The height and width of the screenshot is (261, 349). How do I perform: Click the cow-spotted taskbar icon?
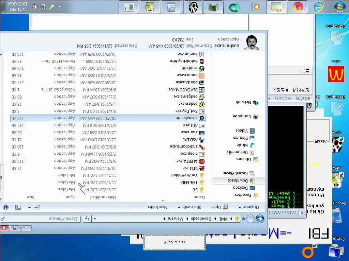coord(193,7)
